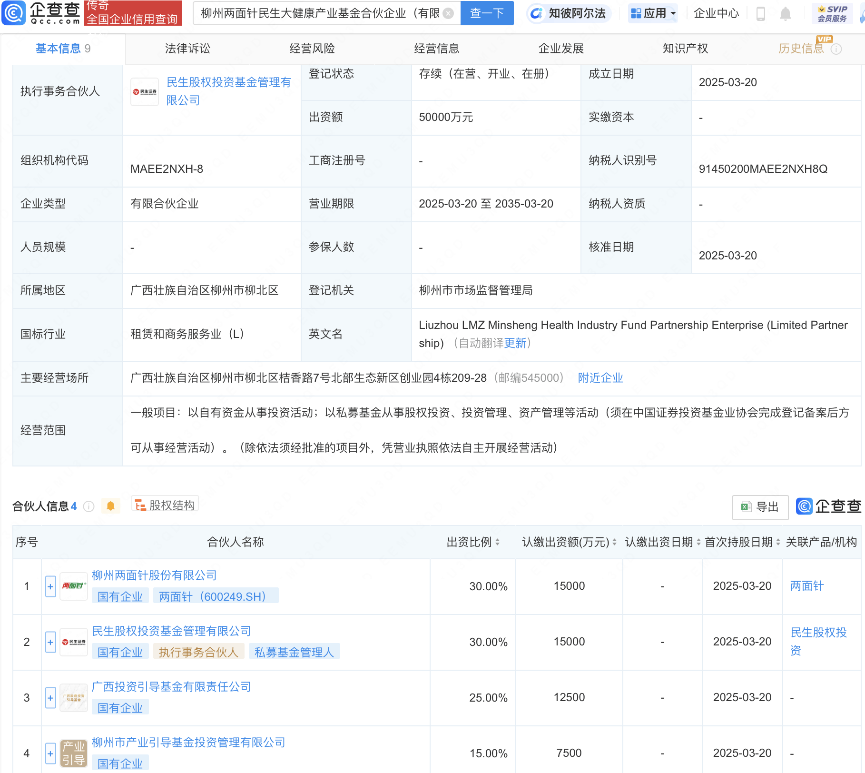865x773 pixels.
Task: Expand row 1 柳州两面针股份有限公司 with plus
Action: coord(50,586)
